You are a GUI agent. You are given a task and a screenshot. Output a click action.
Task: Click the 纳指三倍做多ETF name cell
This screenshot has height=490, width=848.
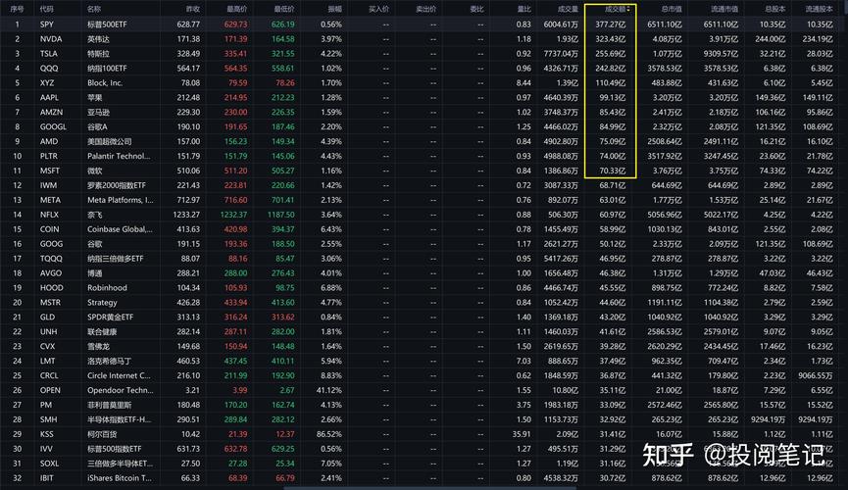coord(116,259)
